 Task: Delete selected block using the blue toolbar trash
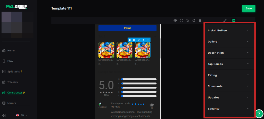(x=130, y=40)
